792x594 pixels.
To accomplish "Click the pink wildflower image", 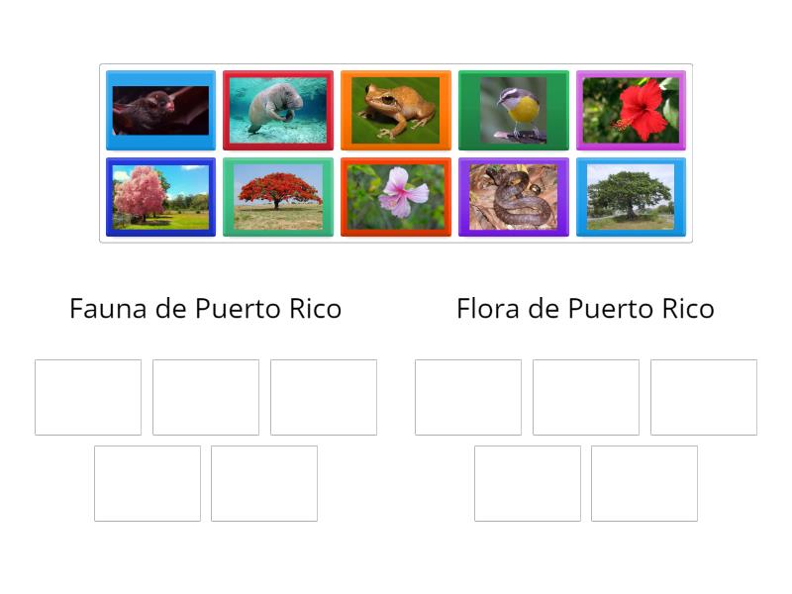I will tap(395, 196).
